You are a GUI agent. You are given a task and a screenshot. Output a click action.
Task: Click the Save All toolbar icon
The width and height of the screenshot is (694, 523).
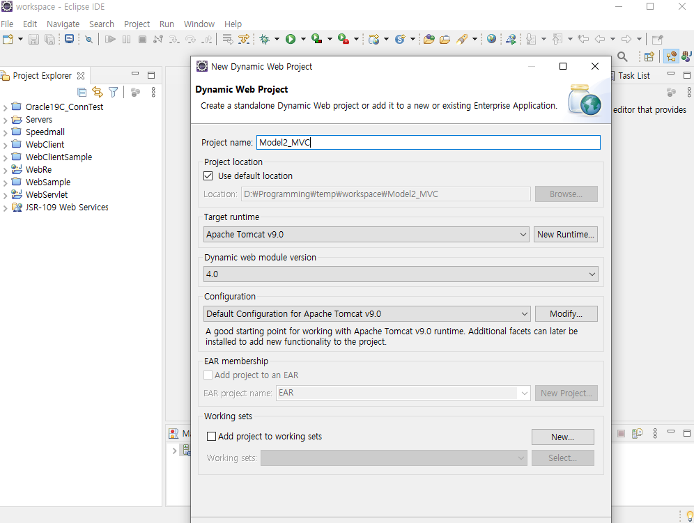[x=50, y=40]
